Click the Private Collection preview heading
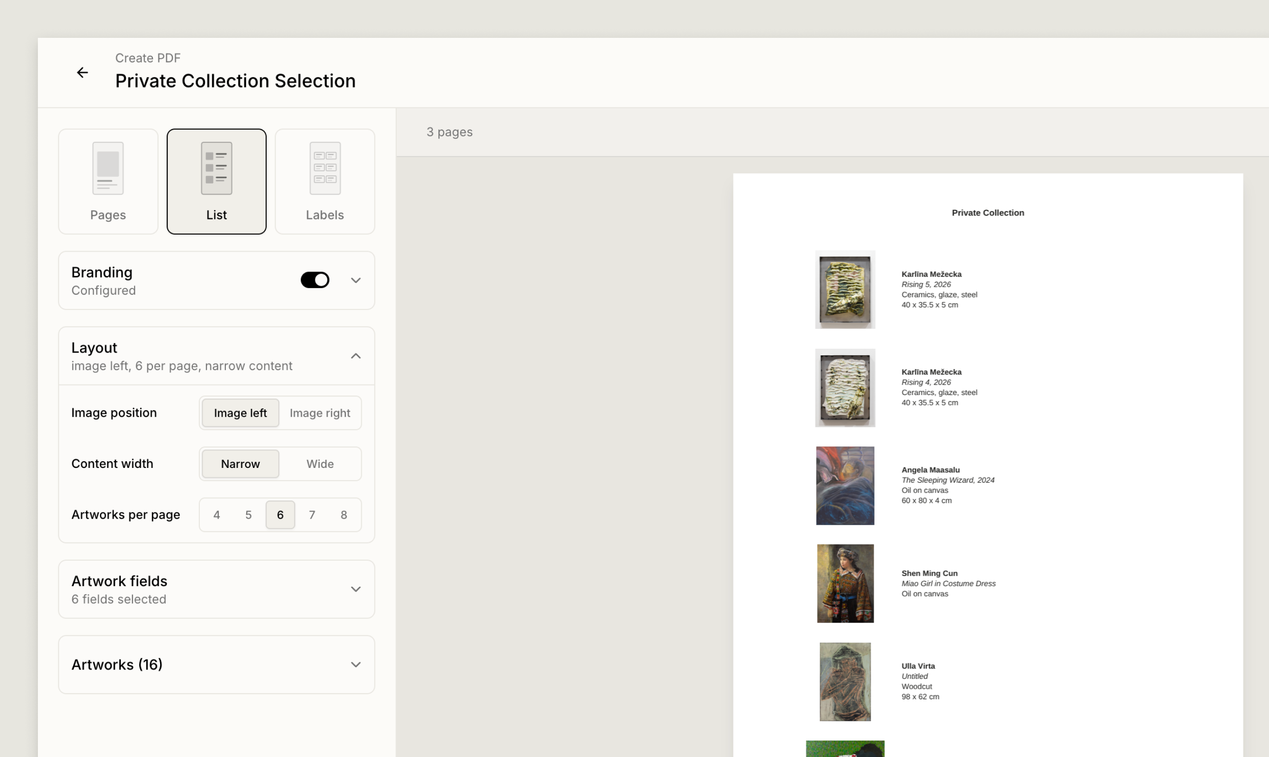Screen dimensions: 1269x757 point(988,213)
